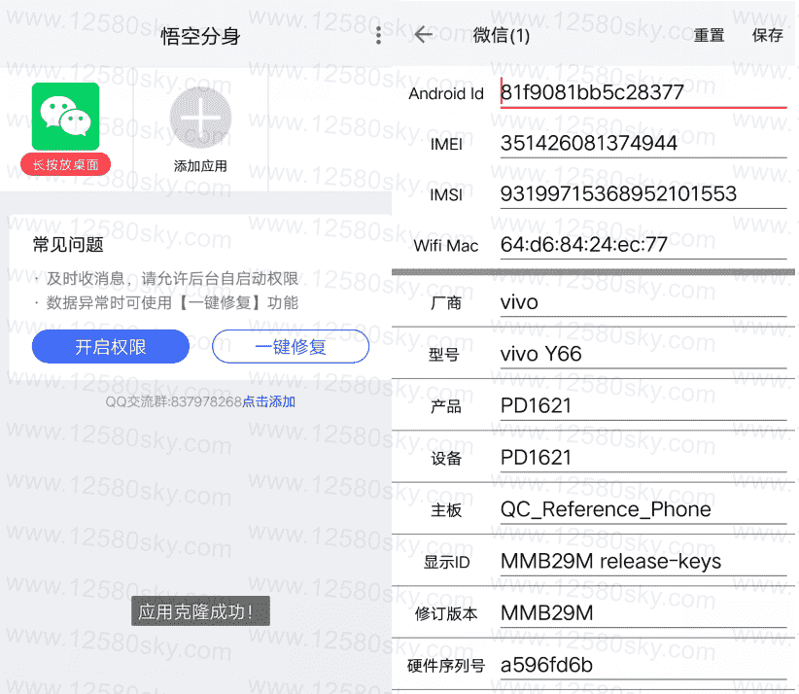Go back with the left arrow
Image resolution: width=799 pixels, height=694 pixels.
424,35
